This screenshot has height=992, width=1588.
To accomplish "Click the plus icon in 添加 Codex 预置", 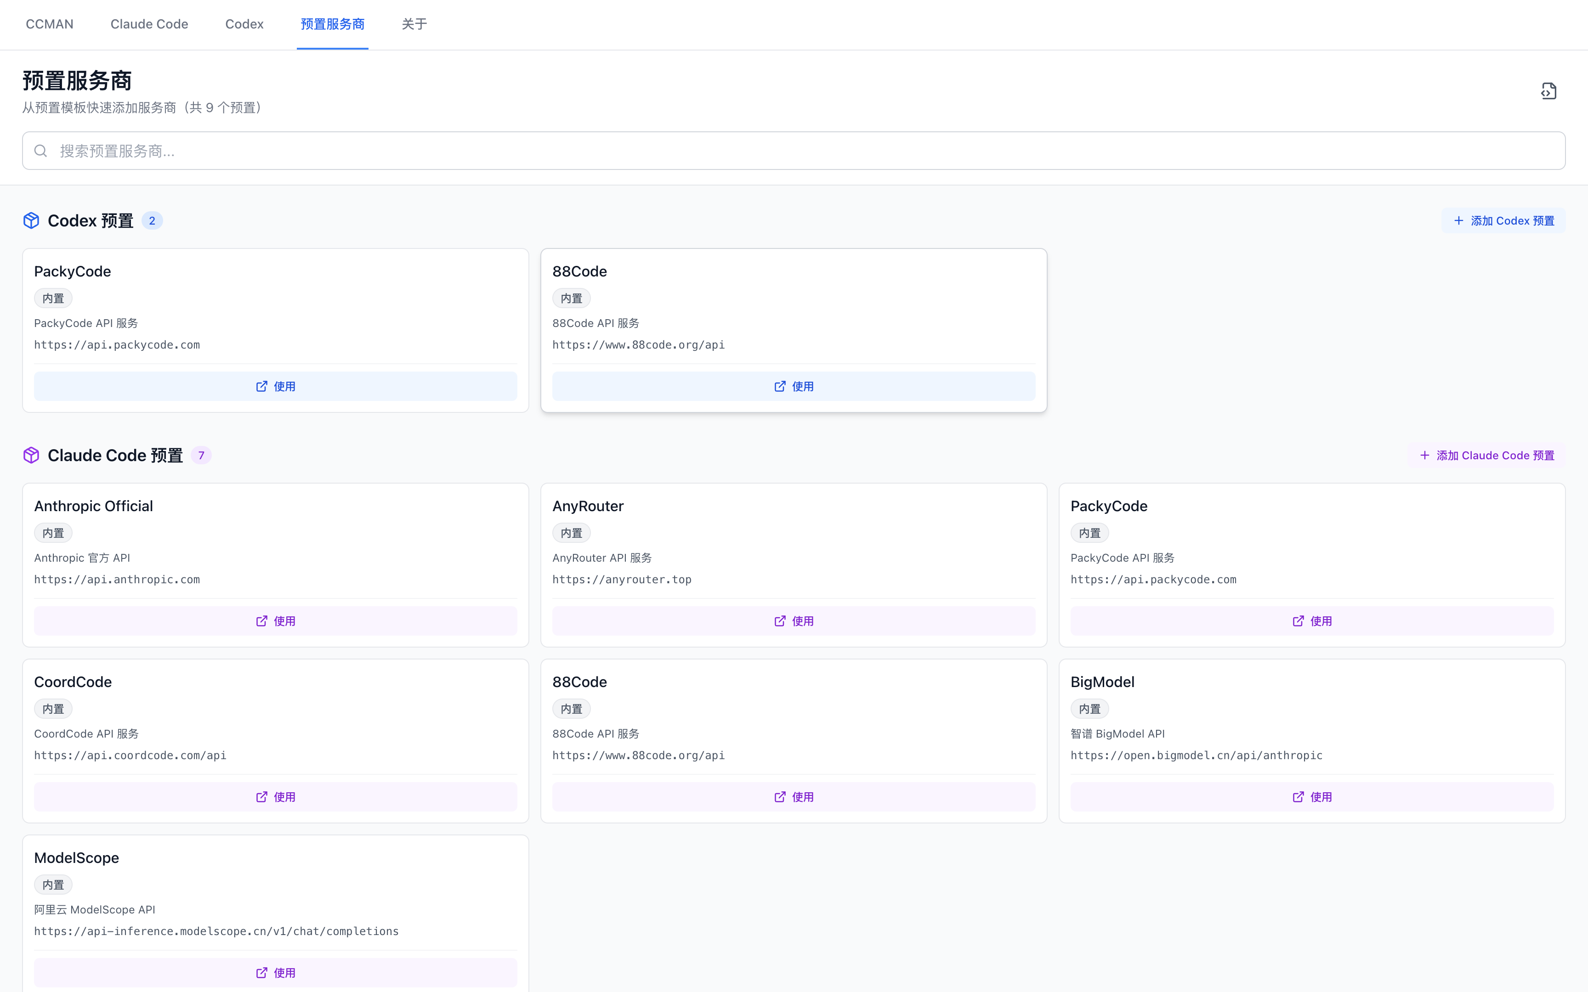I will 1458,220.
